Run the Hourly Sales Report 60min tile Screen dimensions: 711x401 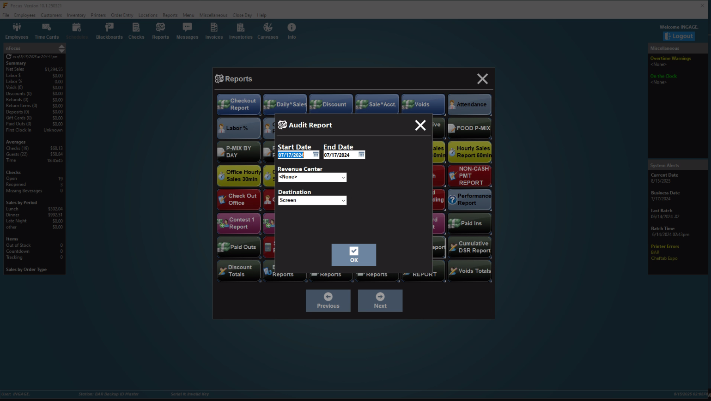point(469,152)
